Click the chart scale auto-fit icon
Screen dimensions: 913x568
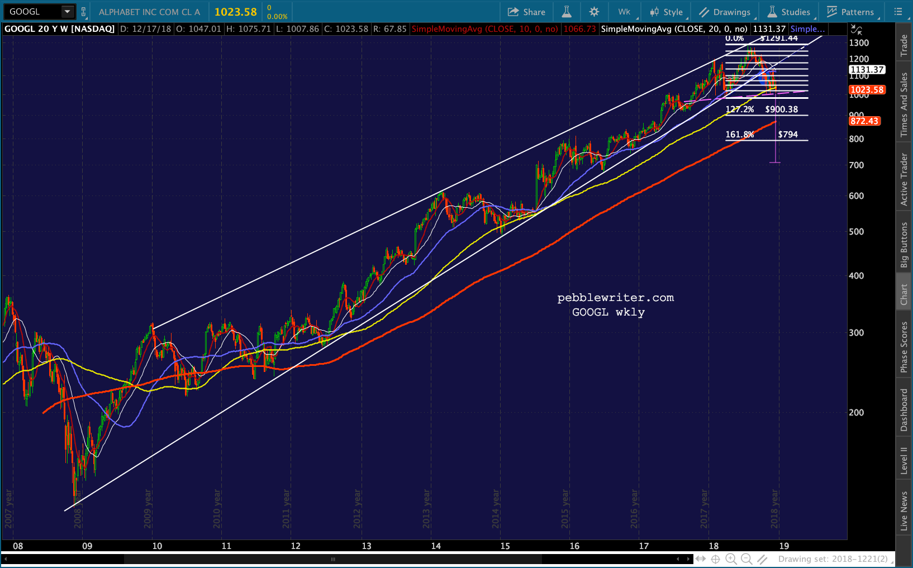(856, 30)
